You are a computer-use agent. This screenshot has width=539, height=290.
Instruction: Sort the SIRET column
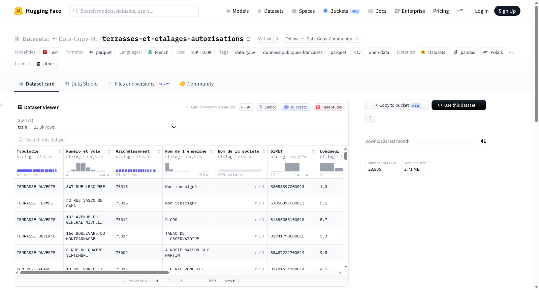pos(313,151)
